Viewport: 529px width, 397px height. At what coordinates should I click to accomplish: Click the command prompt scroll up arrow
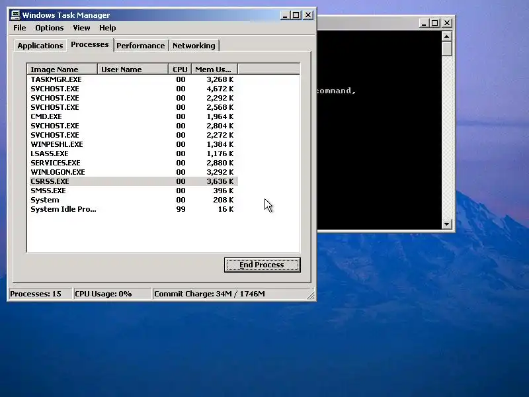447,36
